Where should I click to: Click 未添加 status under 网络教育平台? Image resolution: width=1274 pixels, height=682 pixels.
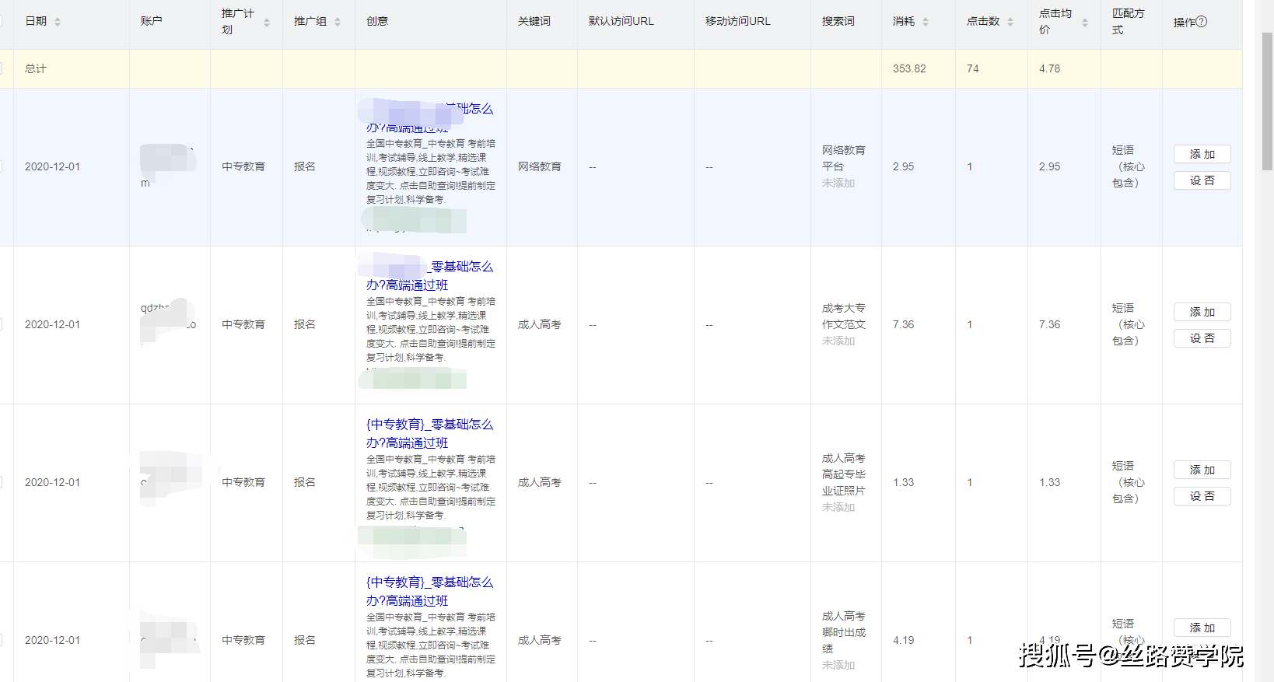(838, 184)
